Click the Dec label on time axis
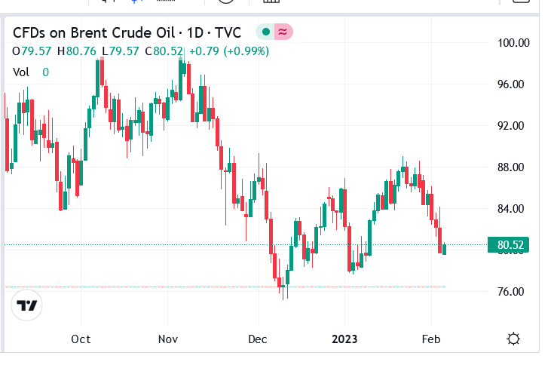The height and width of the screenshot is (368, 554). point(257,339)
